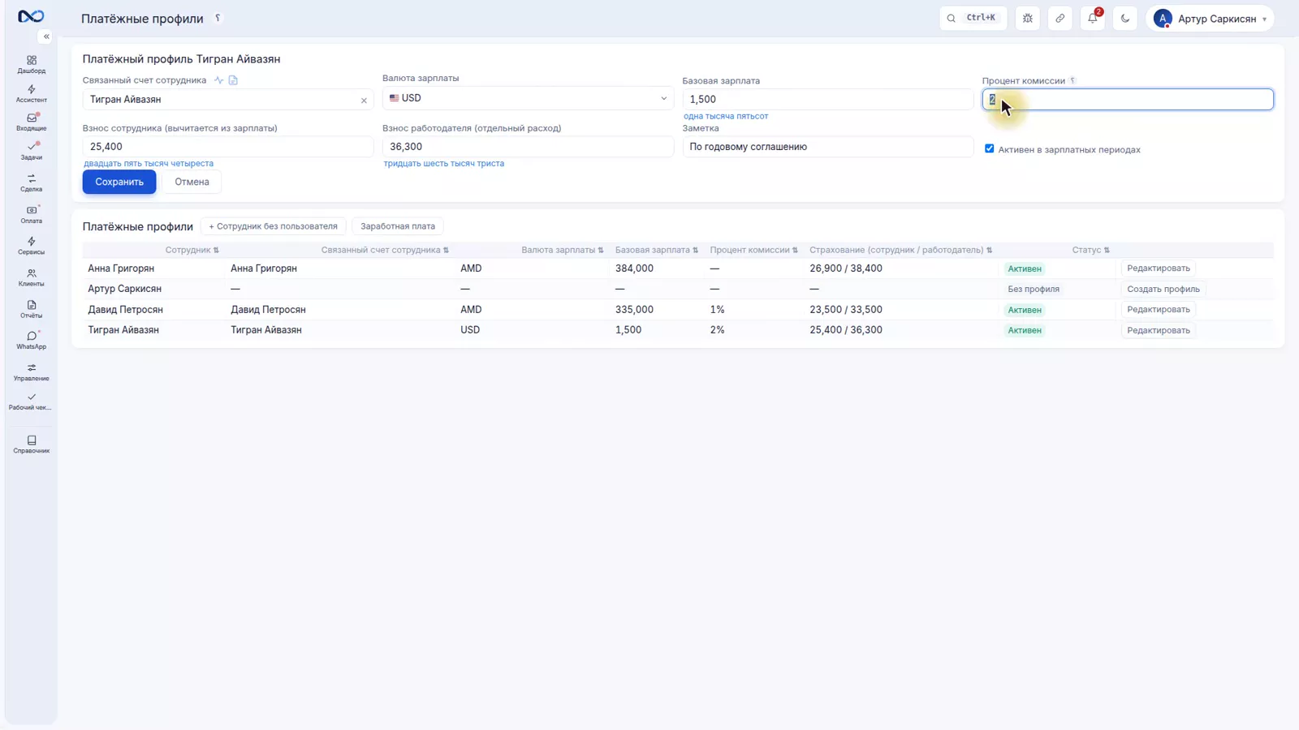1299x730 pixels.
Task: Sort by Процент комиссии column header
Action: click(x=754, y=250)
